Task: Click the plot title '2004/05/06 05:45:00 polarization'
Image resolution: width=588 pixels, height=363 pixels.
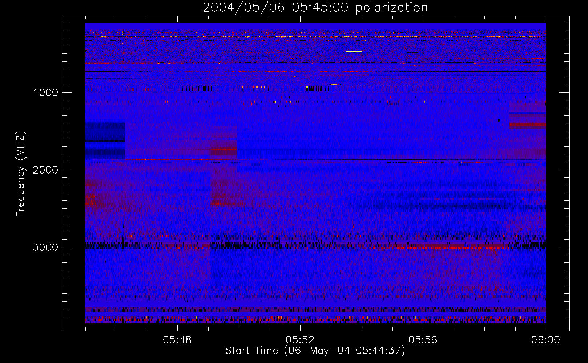Action: click(315, 7)
